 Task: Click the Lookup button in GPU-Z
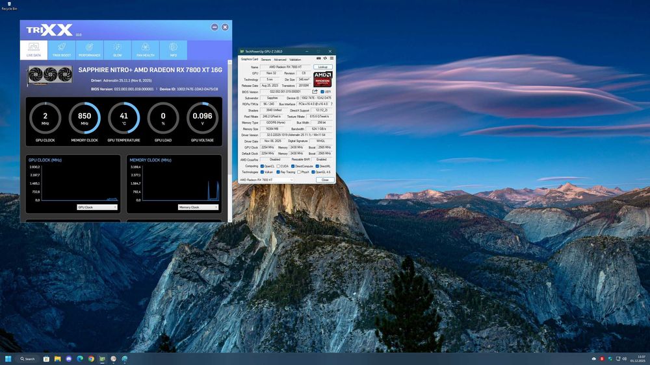click(323, 67)
